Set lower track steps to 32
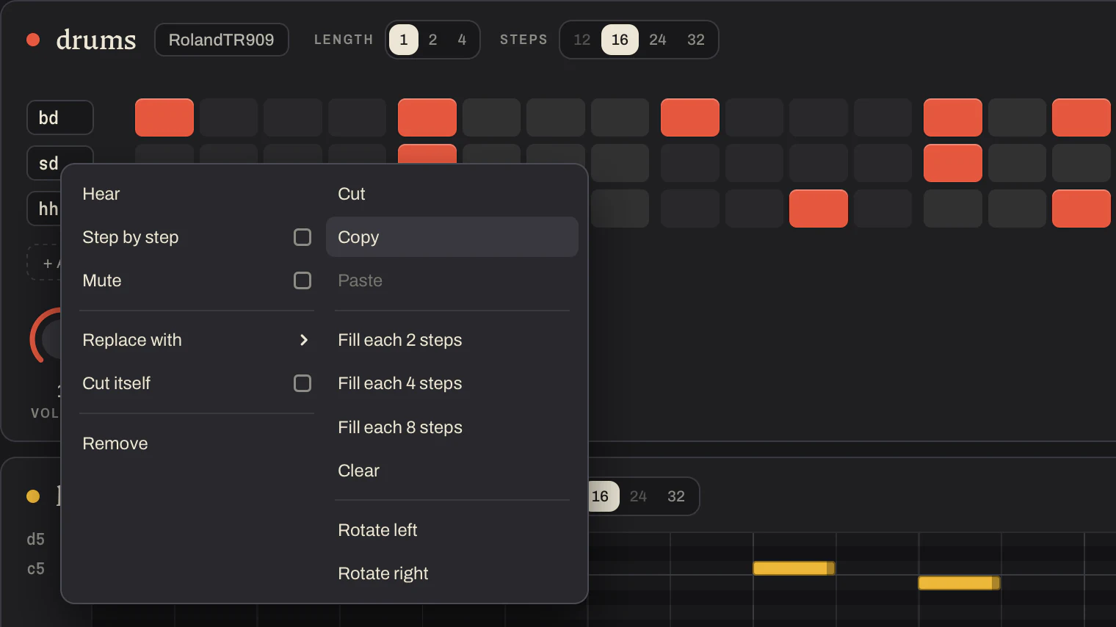 tap(676, 496)
